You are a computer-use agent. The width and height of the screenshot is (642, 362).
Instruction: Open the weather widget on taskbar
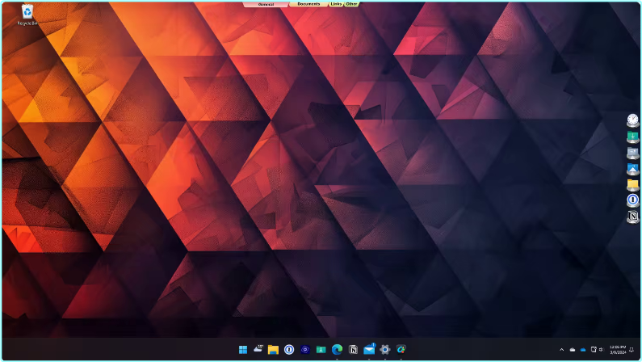point(258,349)
